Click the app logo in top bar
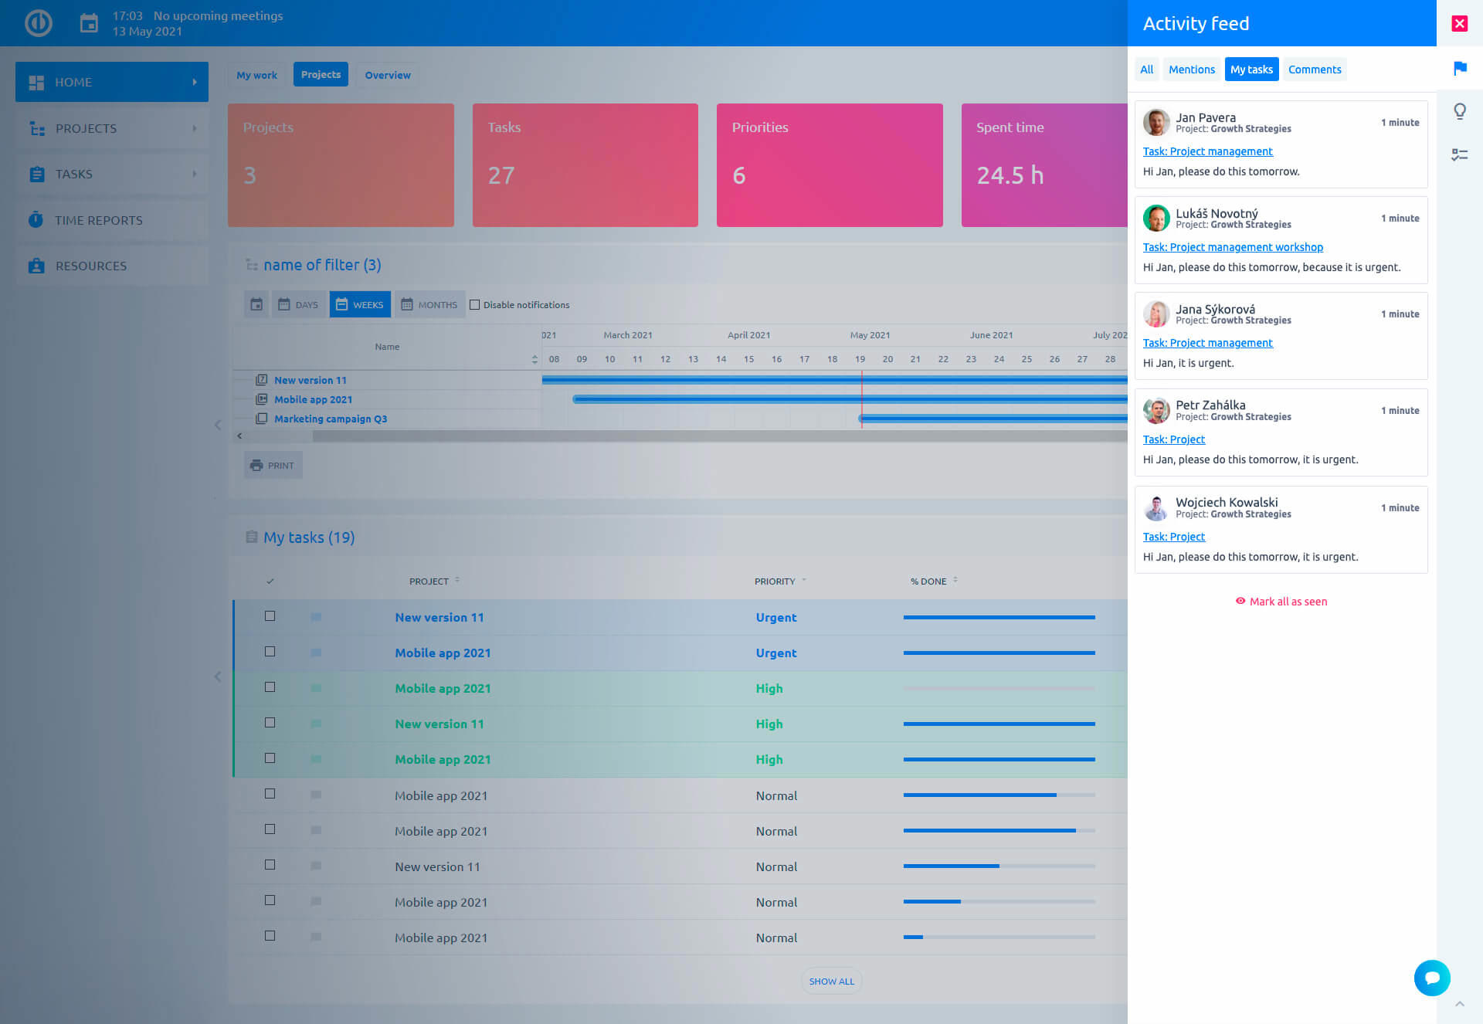This screenshot has width=1483, height=1024. [x=38, y=23]
